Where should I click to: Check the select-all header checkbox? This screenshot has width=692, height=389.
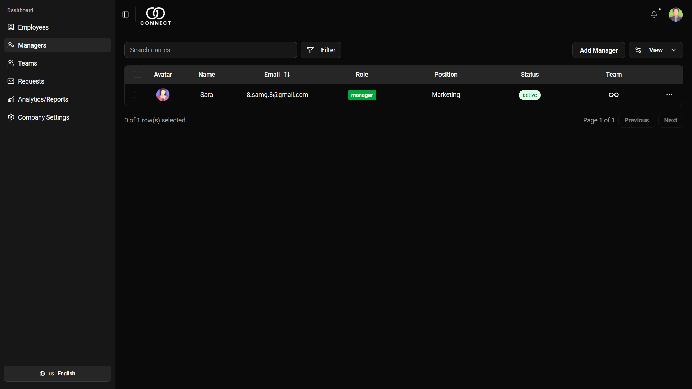[137, 75]
